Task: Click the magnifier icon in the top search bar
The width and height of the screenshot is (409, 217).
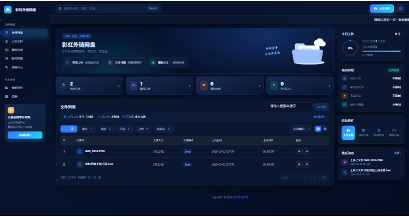Action: coord(60,8)
